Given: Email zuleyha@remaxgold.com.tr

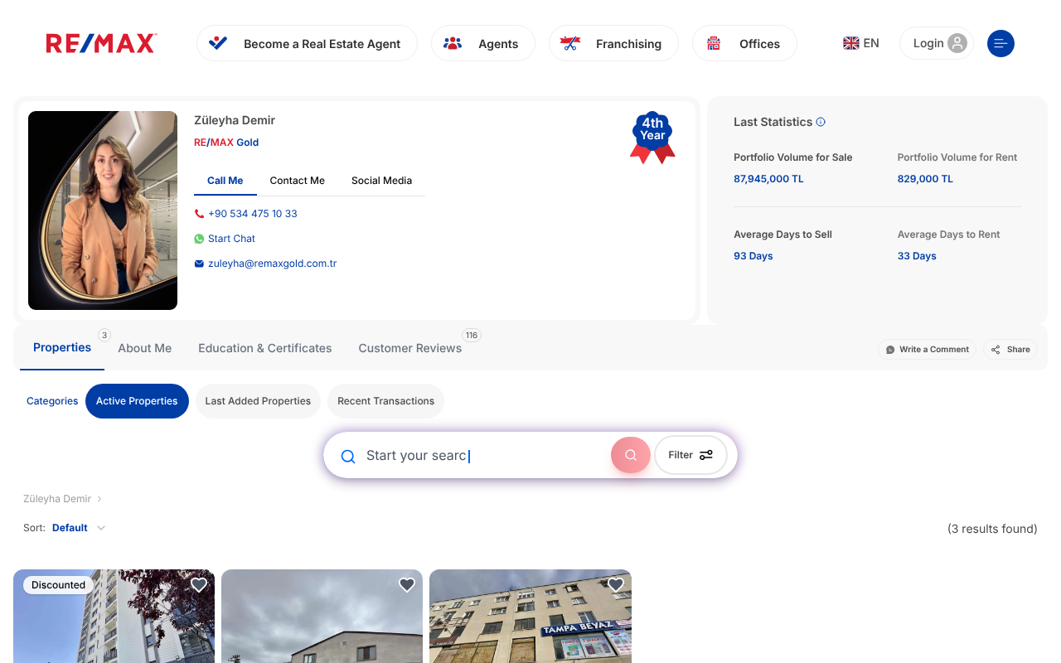Looking at the screenshot, I should pos(272,264).
